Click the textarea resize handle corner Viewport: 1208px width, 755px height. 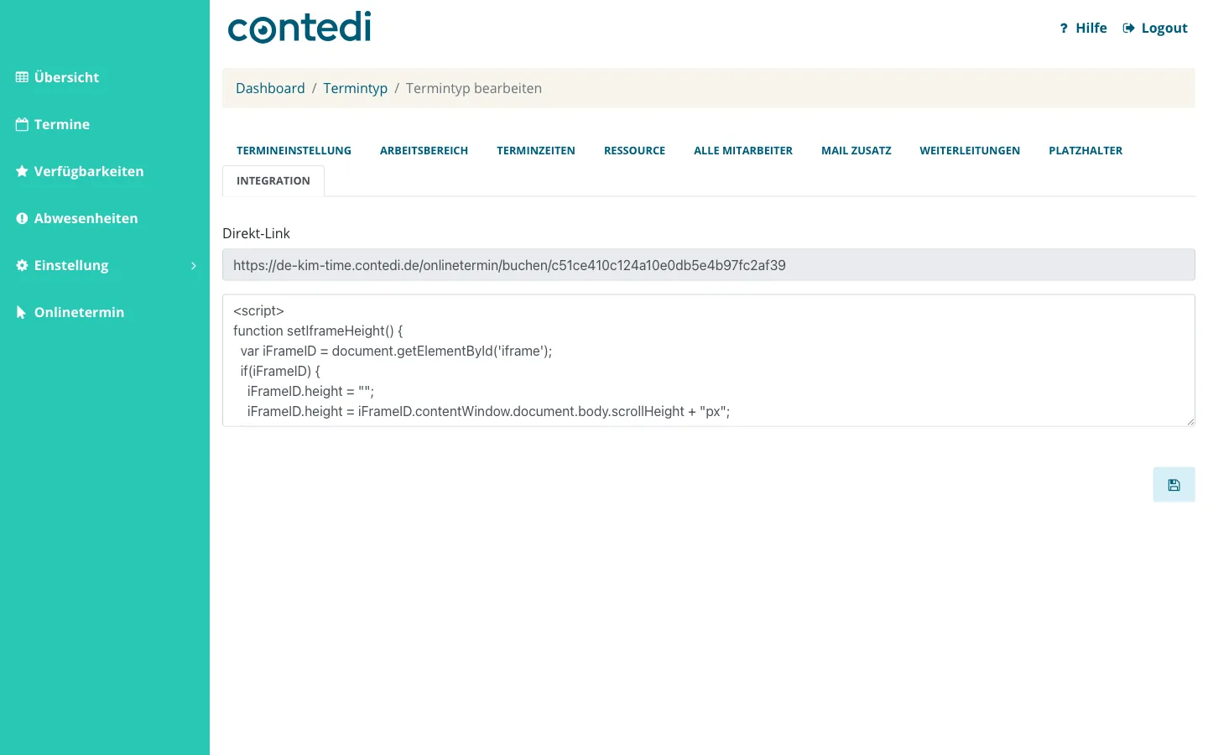click(1190, 422)
